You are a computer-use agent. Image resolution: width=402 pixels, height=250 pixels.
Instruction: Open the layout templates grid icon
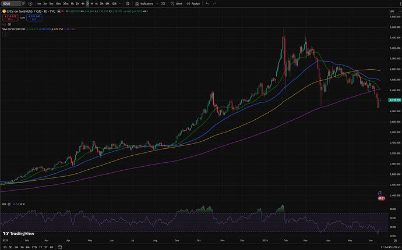click(x=163, y=3)
